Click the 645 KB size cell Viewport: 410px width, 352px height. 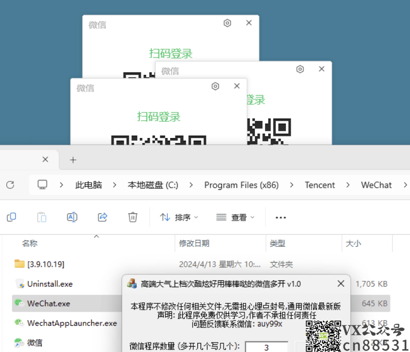375,303
